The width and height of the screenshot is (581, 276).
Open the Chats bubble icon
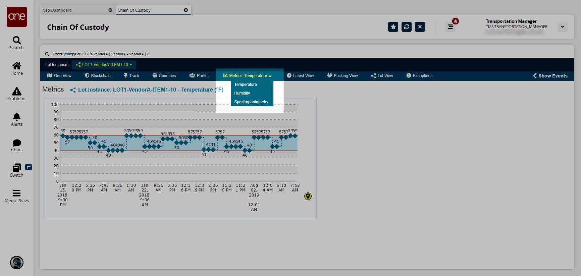17,143
